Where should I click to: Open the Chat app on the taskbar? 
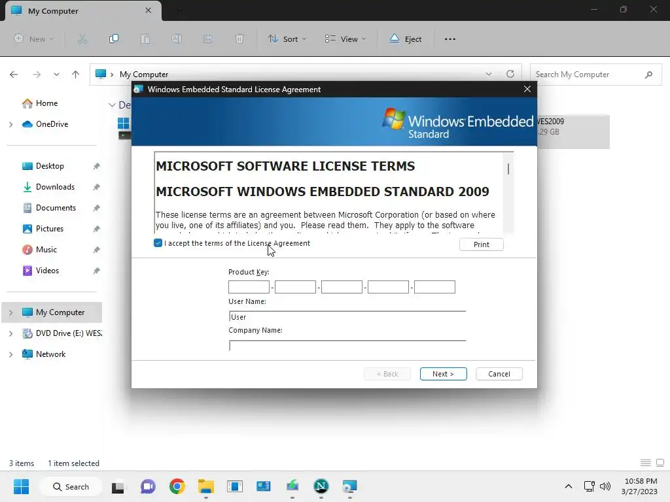tap(148, 486)
